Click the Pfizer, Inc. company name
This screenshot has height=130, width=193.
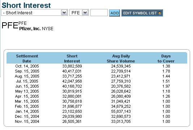pos(30,29)
